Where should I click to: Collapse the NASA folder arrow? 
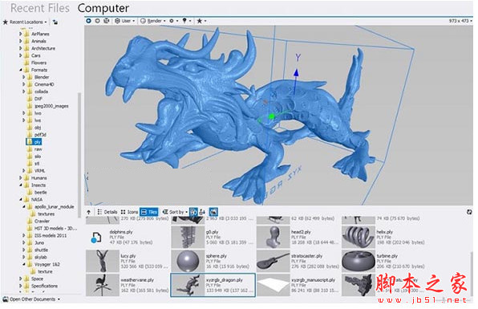(20, 200)
